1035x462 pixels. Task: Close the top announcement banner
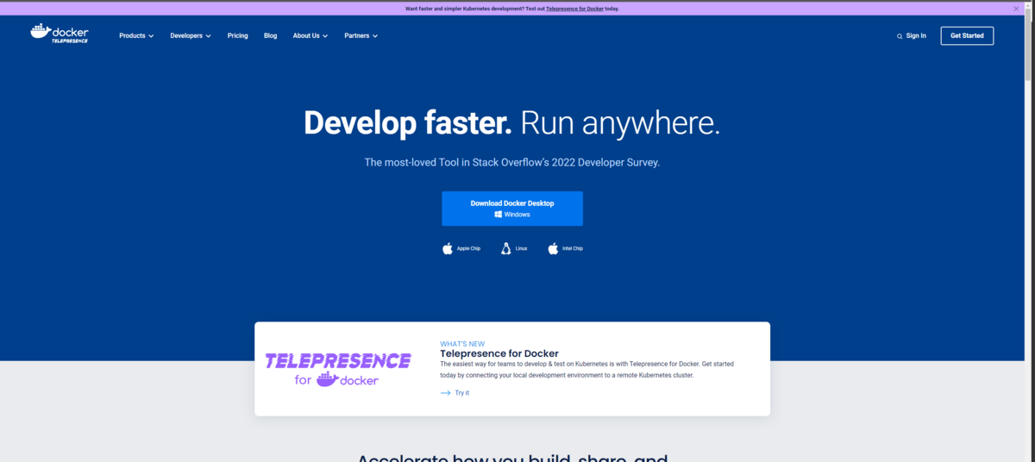point(1016,8)
